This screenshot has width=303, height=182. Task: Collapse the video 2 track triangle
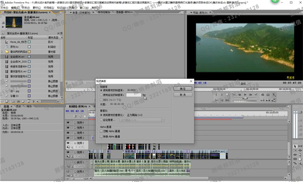(x=75, y=143)
